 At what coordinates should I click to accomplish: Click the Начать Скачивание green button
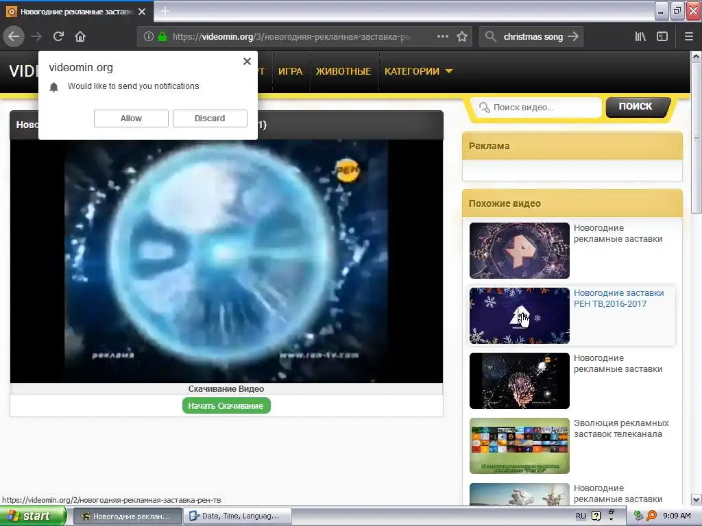click(x=226, y=405)
